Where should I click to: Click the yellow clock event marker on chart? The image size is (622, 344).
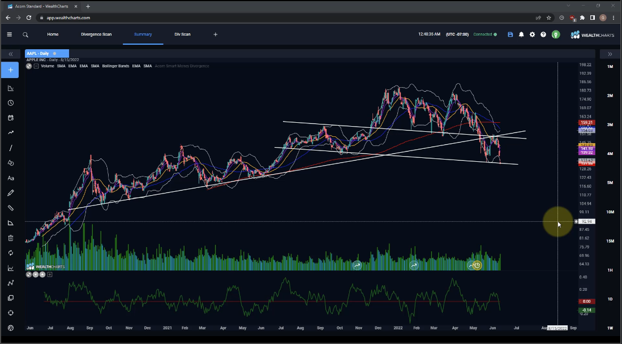477,265
